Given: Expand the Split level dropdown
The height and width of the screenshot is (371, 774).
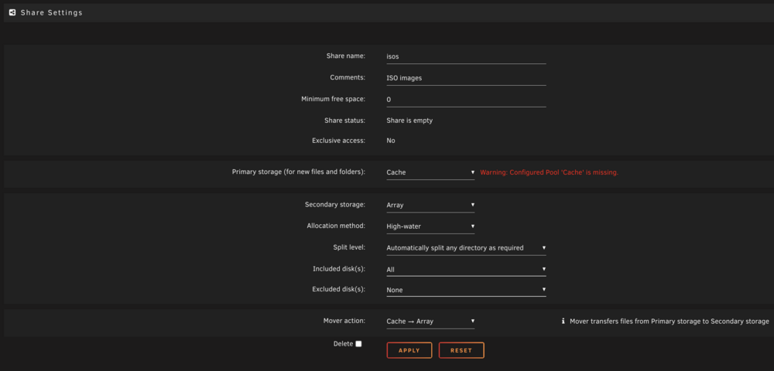Looking at the screenshot, I should pos(466,248).
